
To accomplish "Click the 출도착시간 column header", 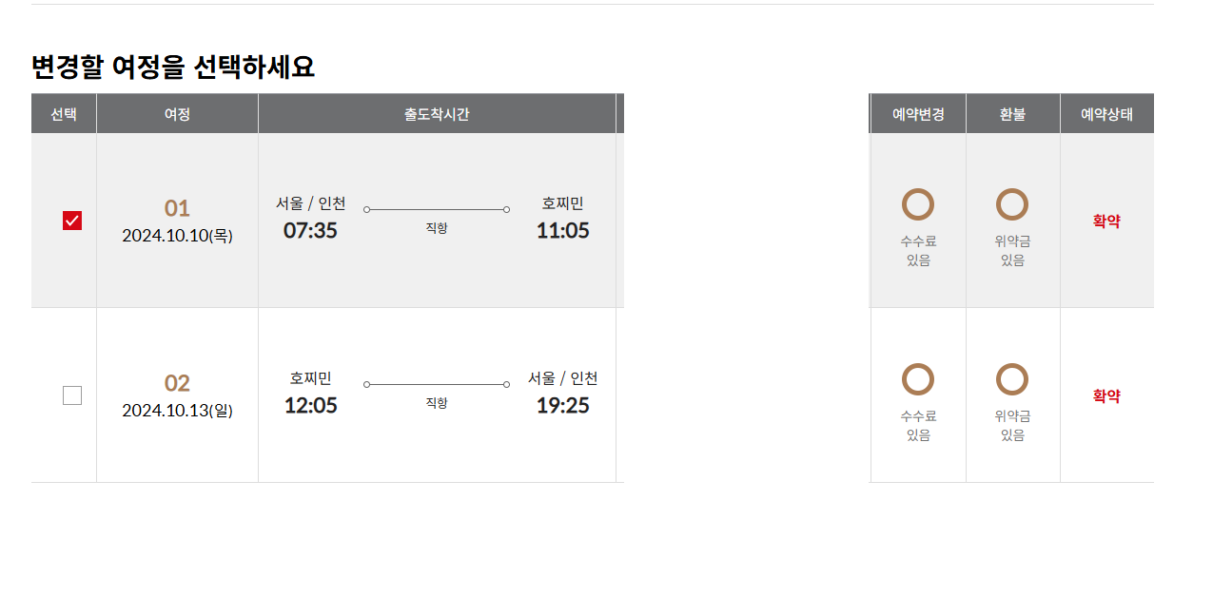I will coord(437,114).
